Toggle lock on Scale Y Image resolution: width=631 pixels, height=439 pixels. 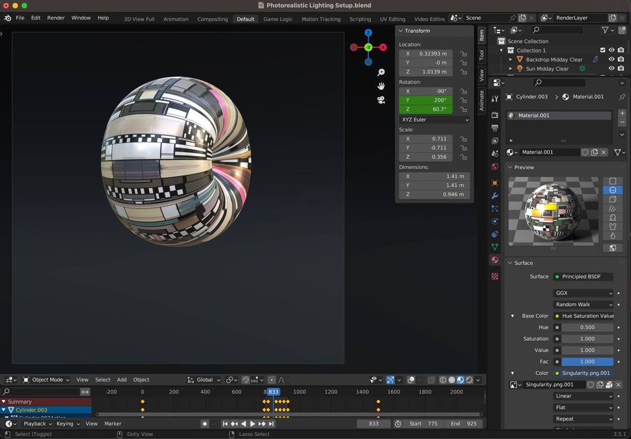tap(463, 148)
